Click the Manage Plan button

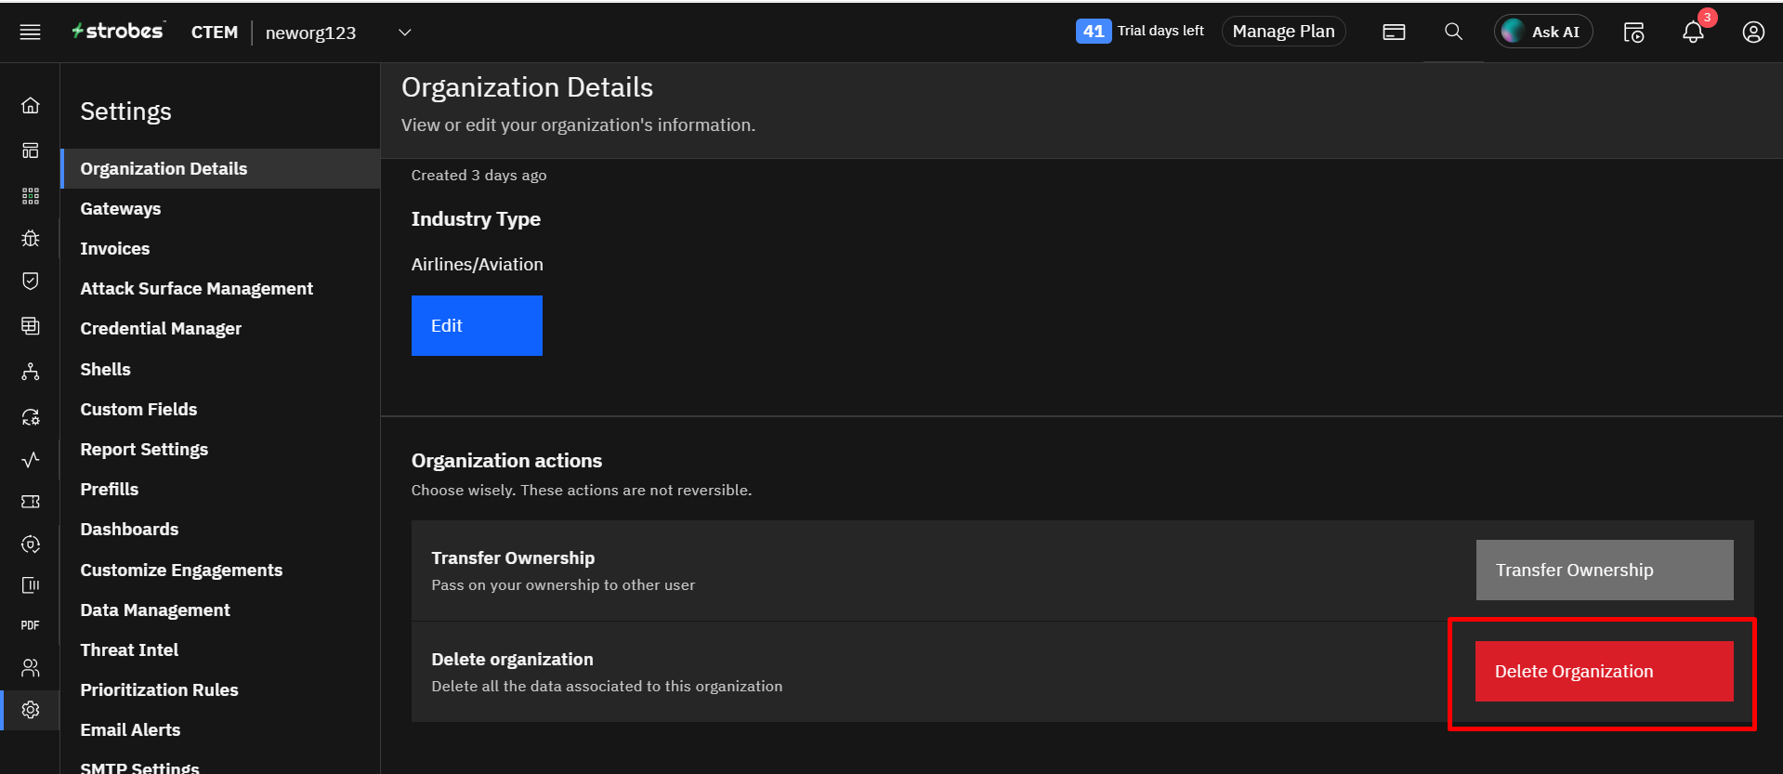point(1283,32)
